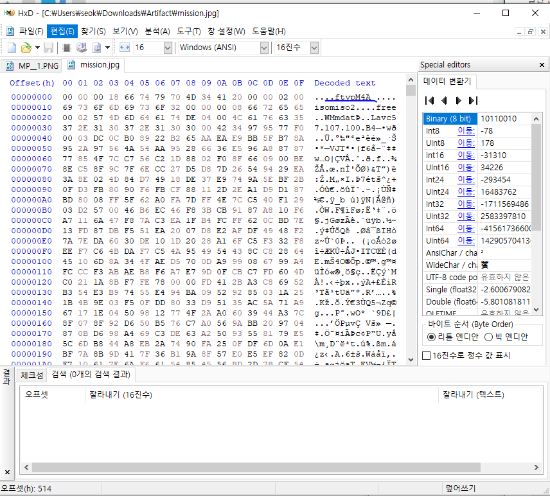The height and width of the screenshot is (496, 550).
Task: Open the 파일(F) menu
Action: click(31, 31)
